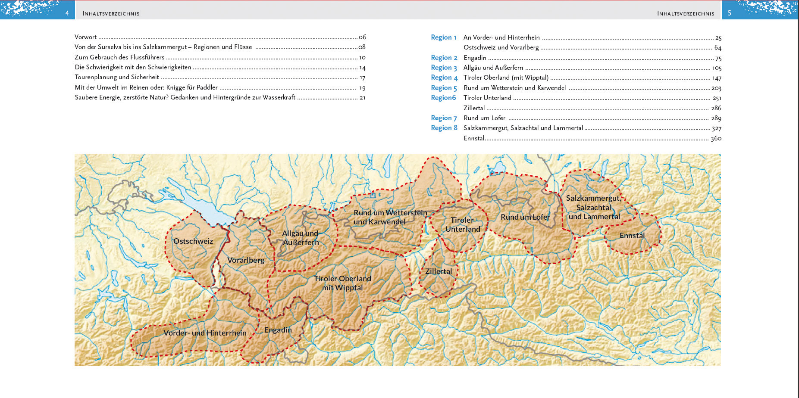799x398 pixels.
Task: Click the blue 'Region 1' heading
Action: 443,37
